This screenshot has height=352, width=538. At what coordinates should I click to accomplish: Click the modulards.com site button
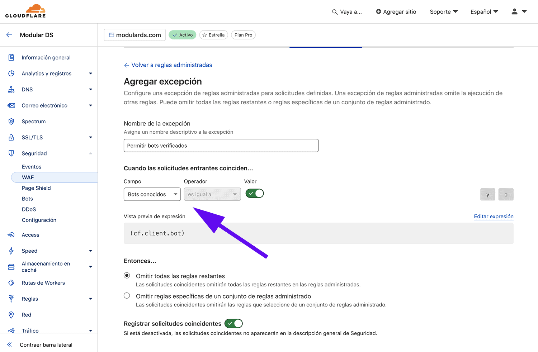135,35
